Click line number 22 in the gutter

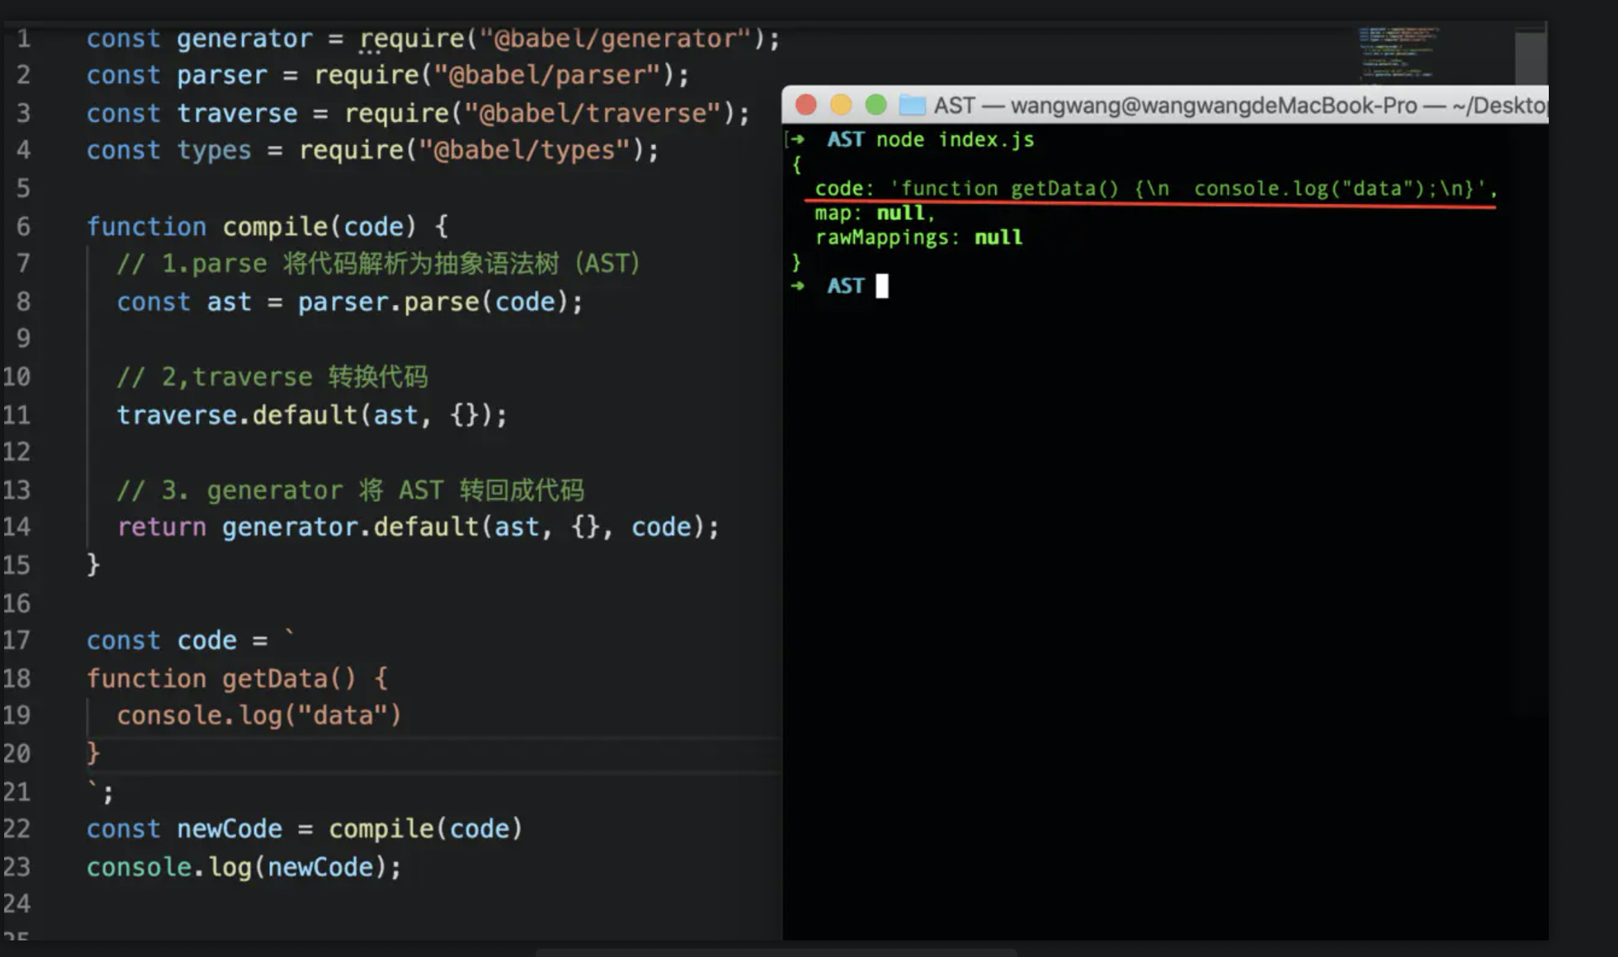[x=18, y=828]
